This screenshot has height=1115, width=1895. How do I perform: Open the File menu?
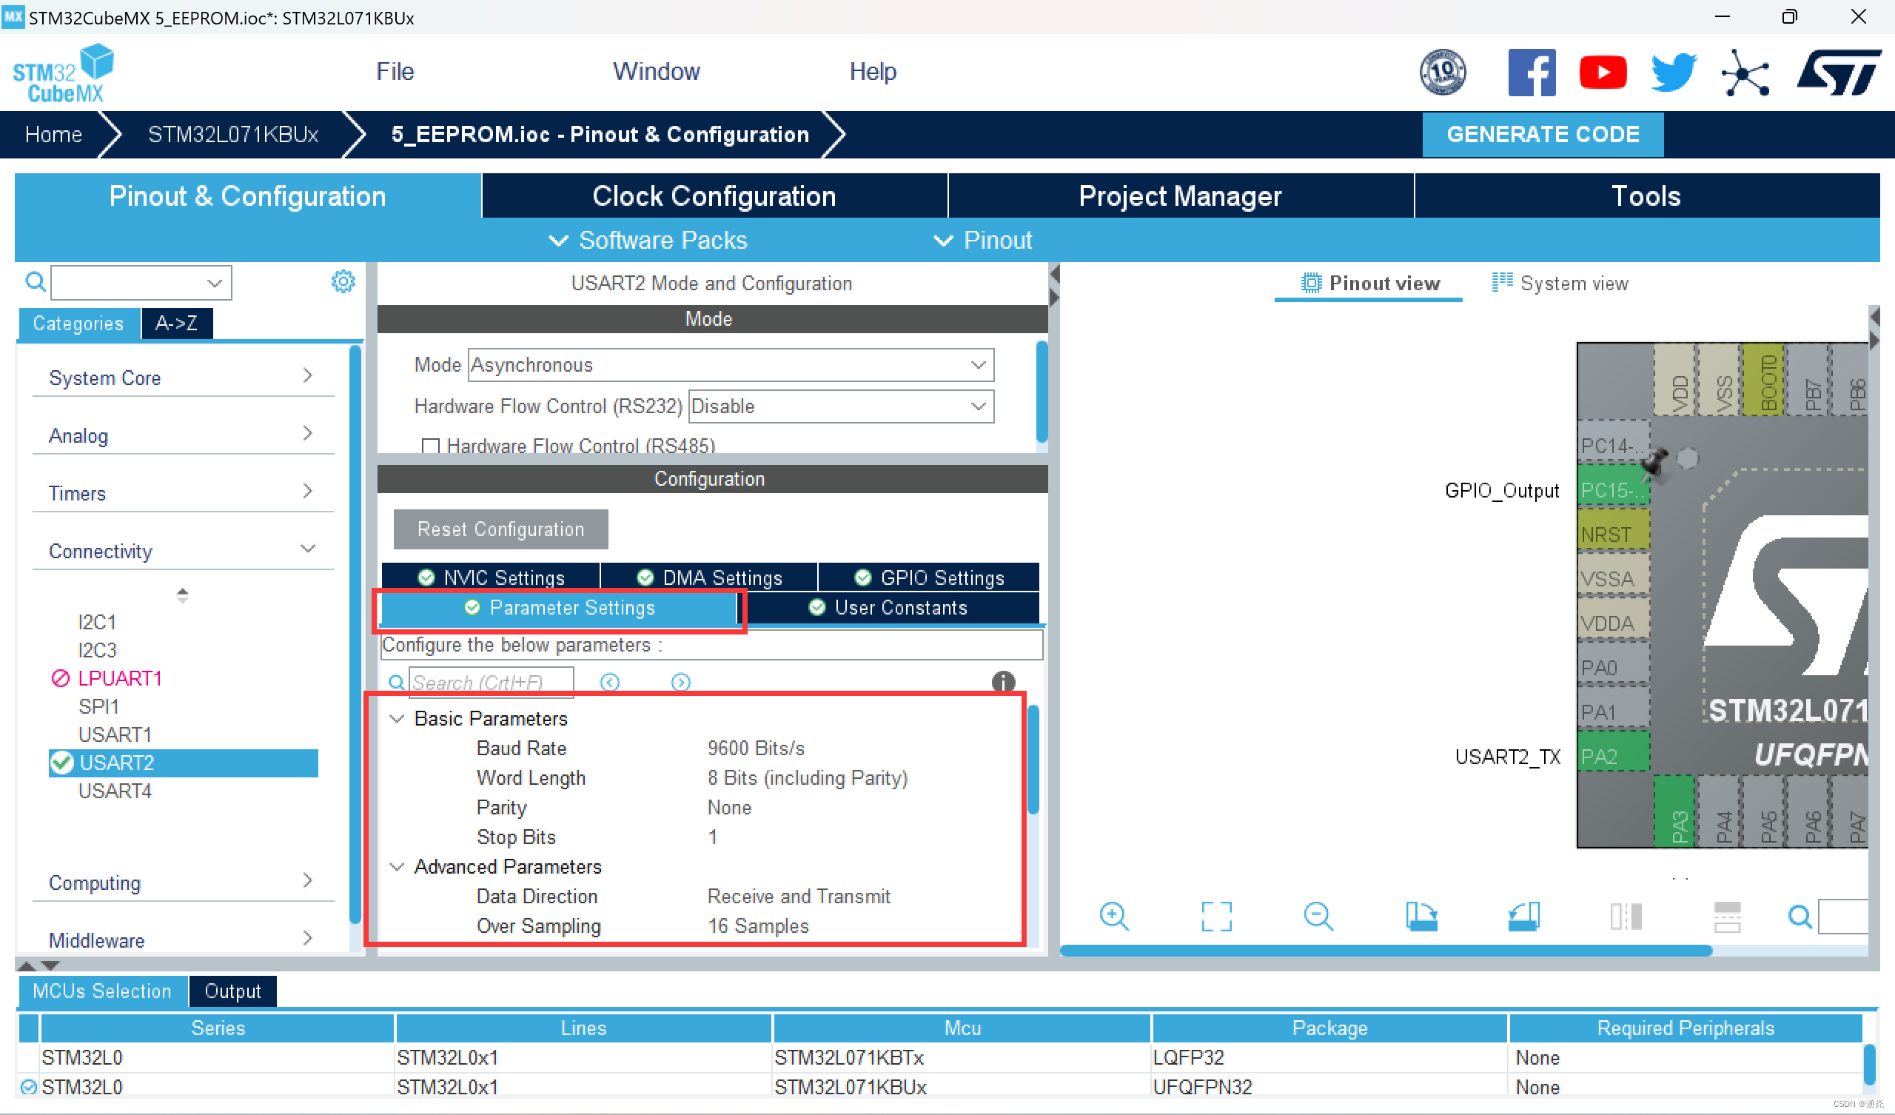pyautogui.click(x=395, y=72)
